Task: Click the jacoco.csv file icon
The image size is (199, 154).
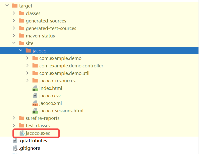Action: pyautogui.click(x=35, y=96)
